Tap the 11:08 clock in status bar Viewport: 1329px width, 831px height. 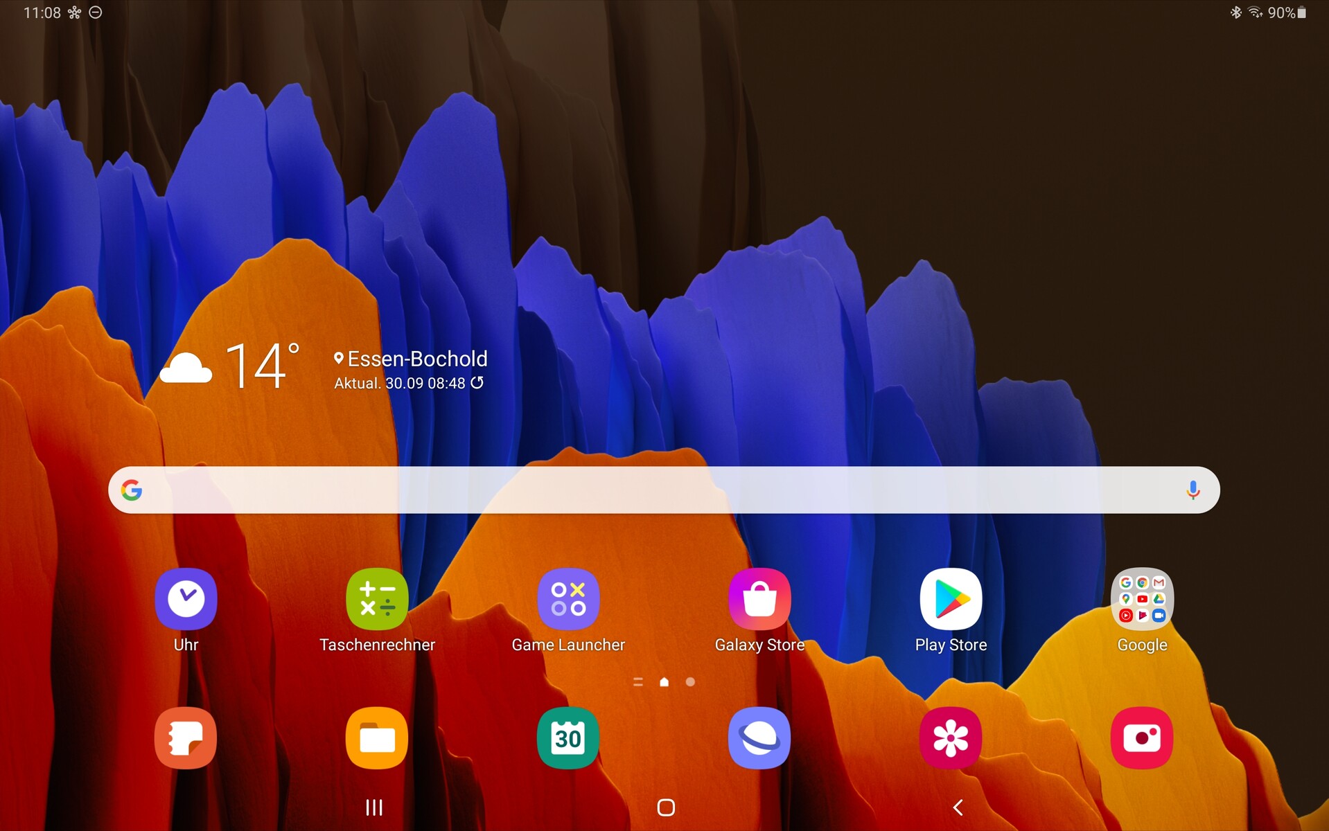42,12
